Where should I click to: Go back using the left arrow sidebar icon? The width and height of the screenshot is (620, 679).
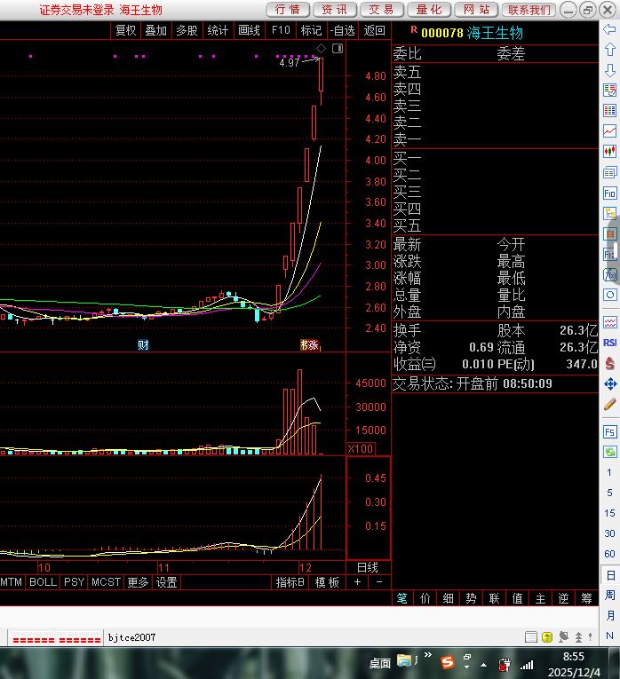[609, 29]
